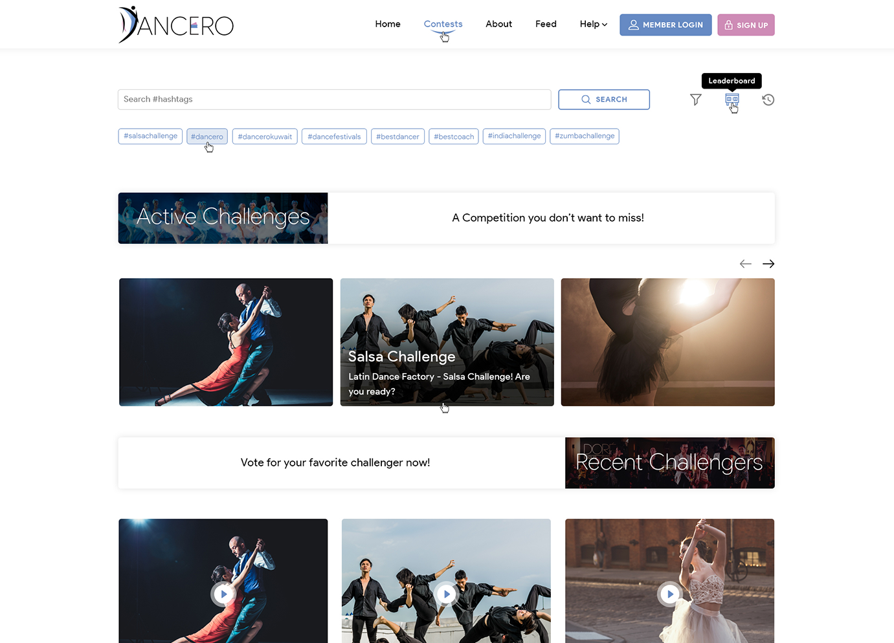
Task: Go to the About page
Action: click(498, 24)
